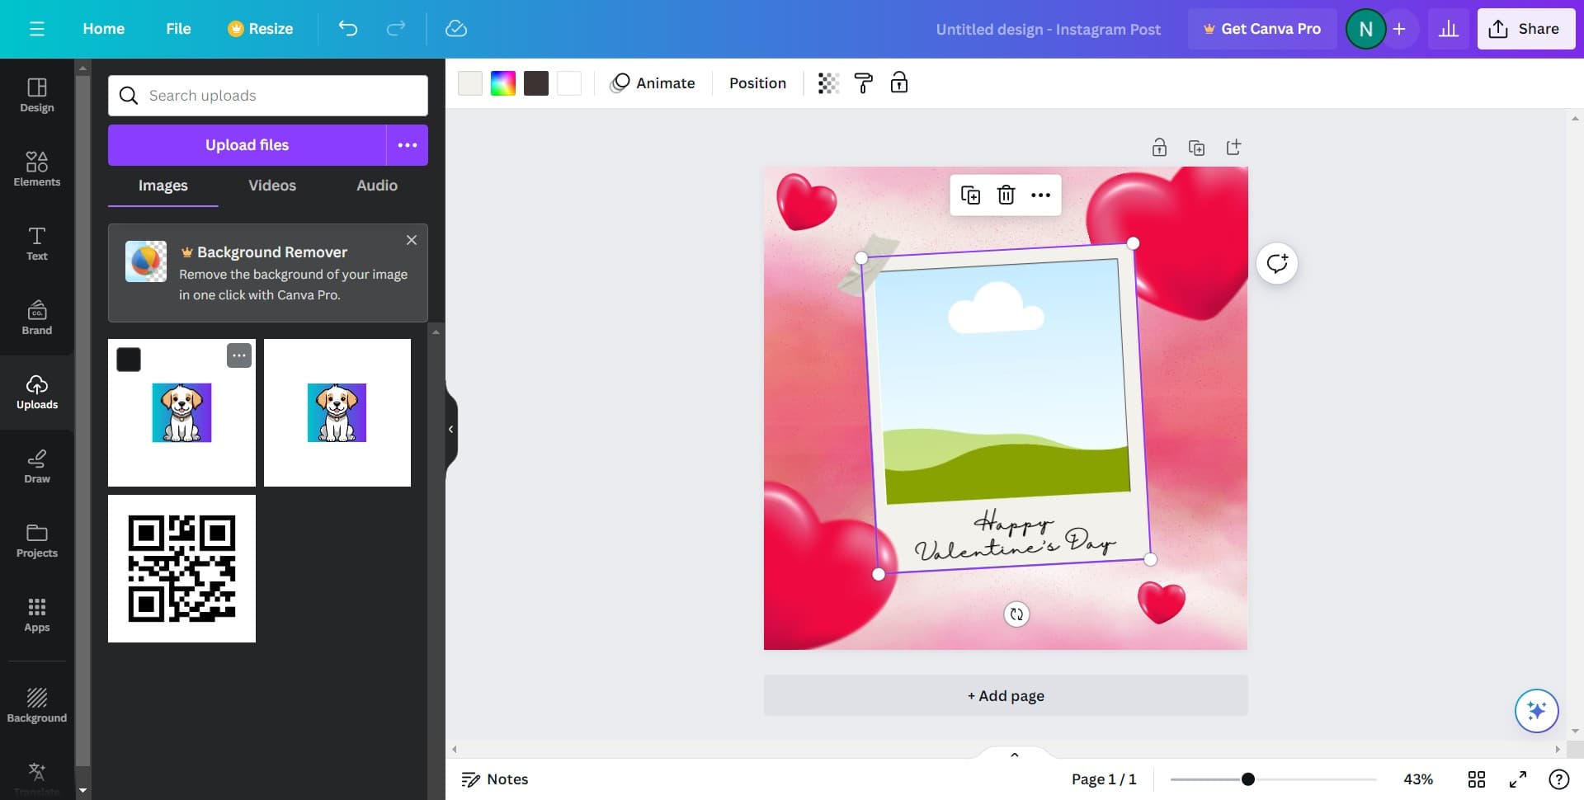Click the lock icon in the toolbar
1584x800 pixels.
[899, 82]
